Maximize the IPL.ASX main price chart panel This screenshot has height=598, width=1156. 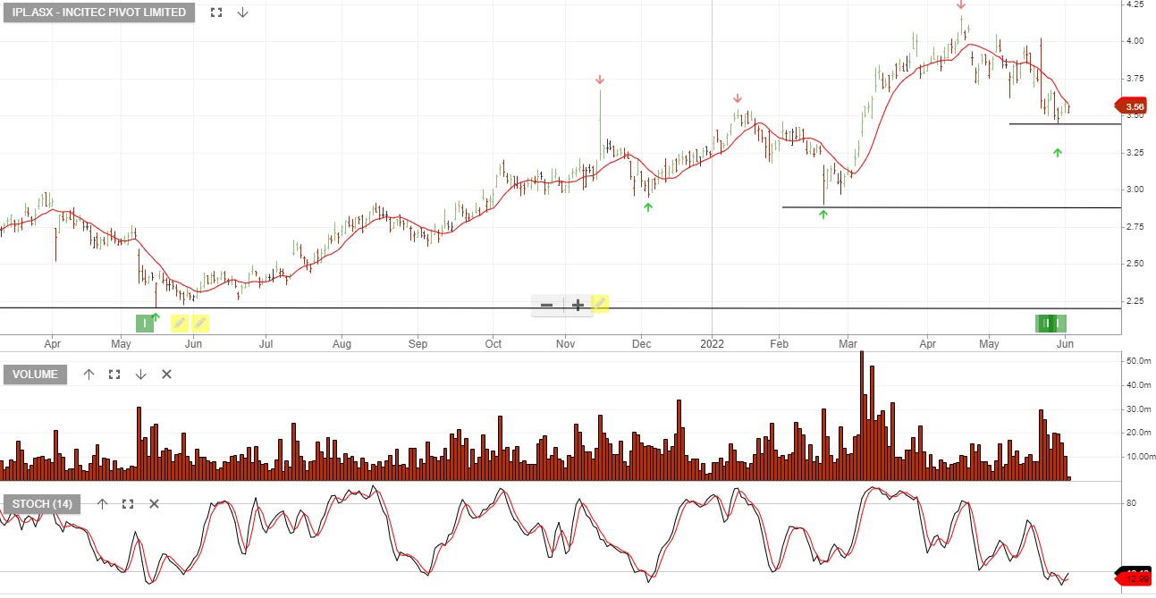(x=215, y=13)
